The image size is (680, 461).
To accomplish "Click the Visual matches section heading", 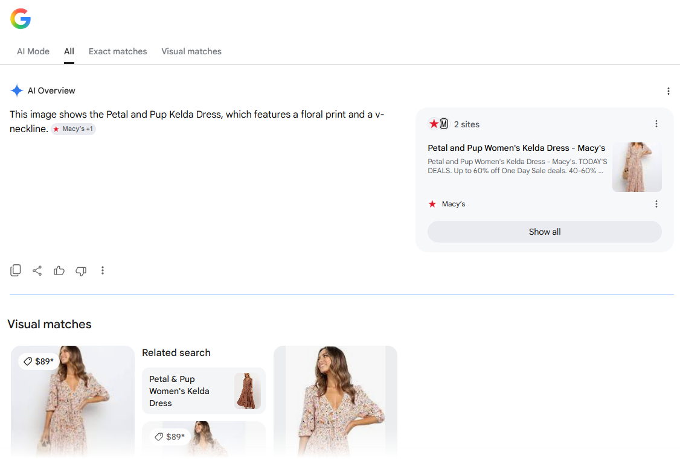I will [50, 325].
